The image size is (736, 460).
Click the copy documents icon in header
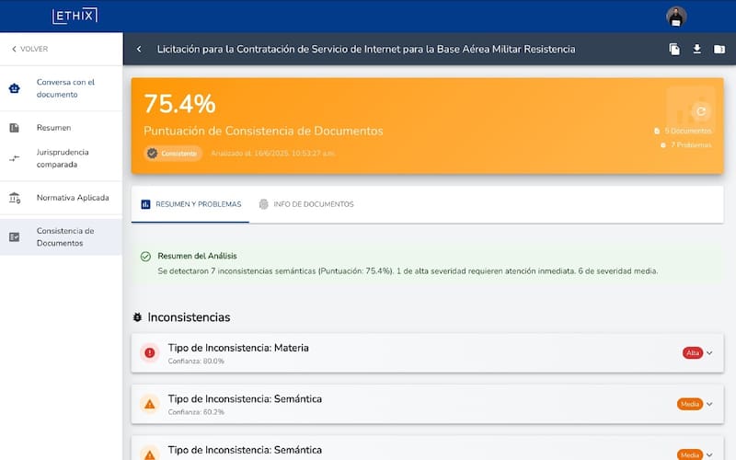click(674, 50)
